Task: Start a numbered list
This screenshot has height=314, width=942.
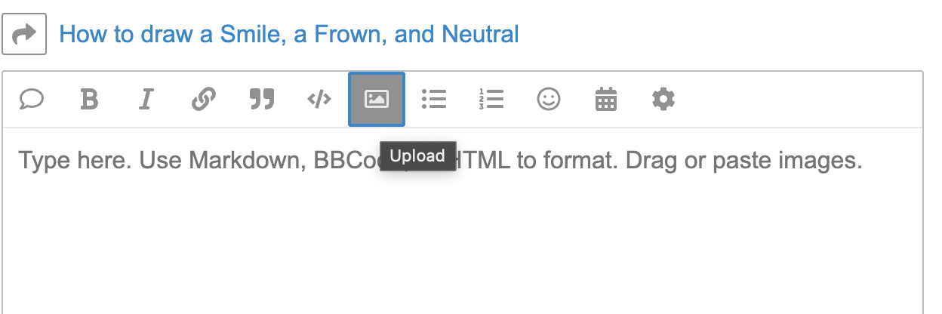Action: tap(491, 99)
